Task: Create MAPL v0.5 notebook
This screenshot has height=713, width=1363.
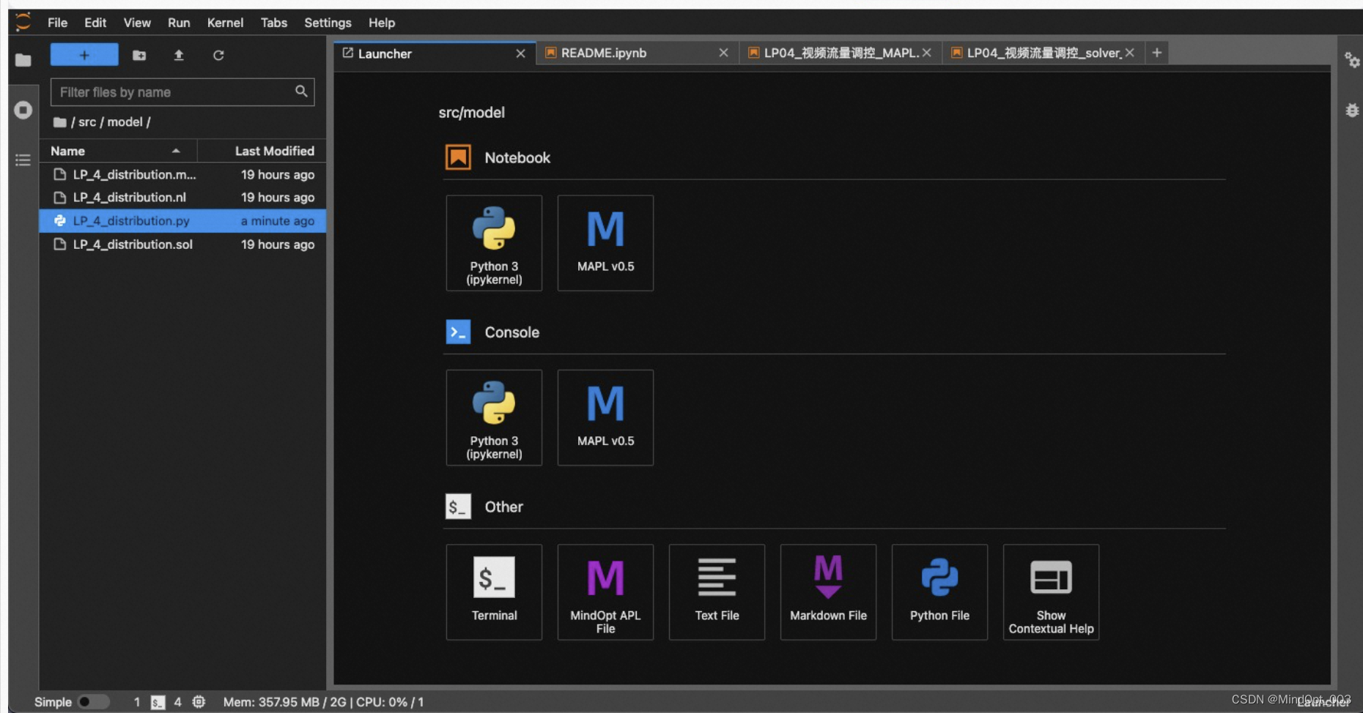Action: (x=605, y=243)
